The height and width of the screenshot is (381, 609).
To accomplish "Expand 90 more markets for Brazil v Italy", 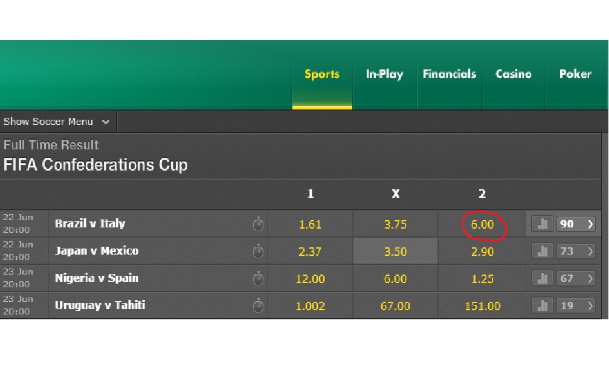I will click(x=577, y=224).
